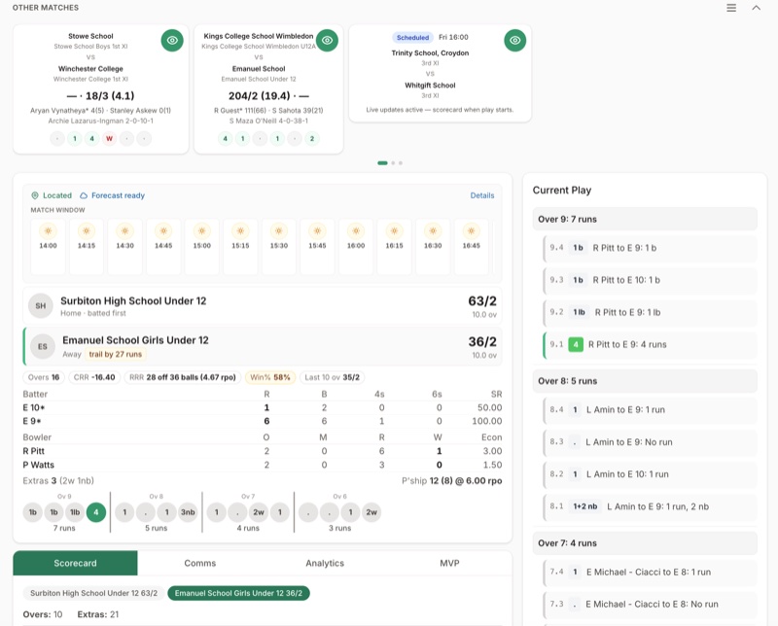Toggle watch on Stowe School match card
Viewport: 778px width, 626px height.
coord(172,40)
